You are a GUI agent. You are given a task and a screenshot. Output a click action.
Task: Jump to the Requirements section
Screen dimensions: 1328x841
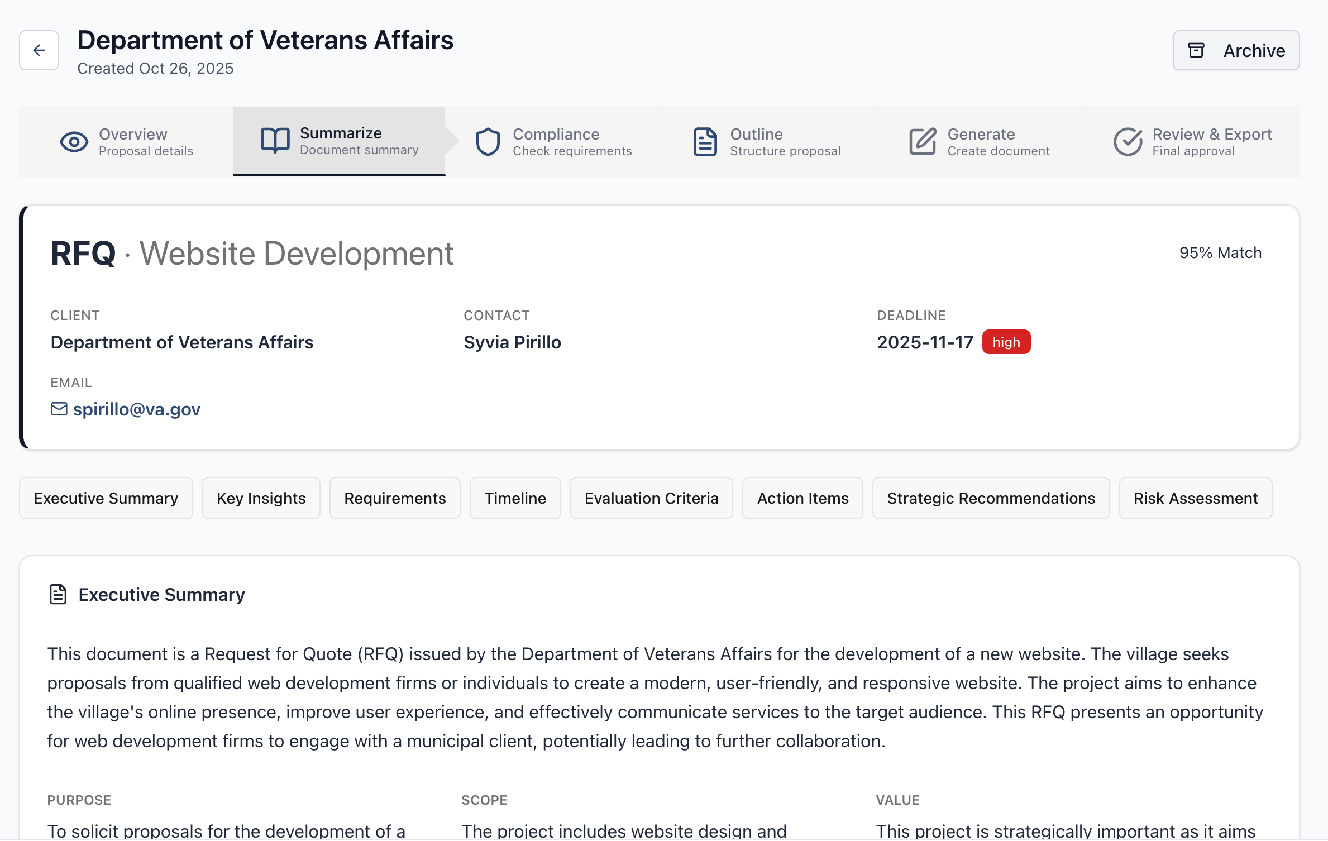point(395,498)
